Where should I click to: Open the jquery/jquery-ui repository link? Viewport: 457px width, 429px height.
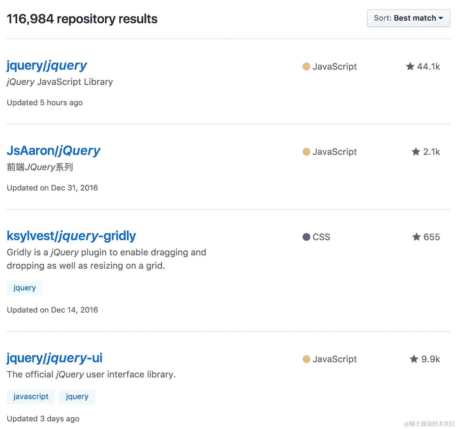click(54, 358)
